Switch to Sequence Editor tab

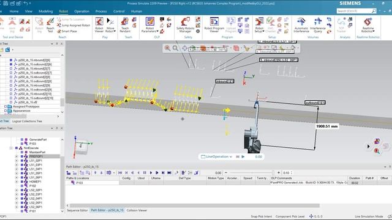(x=77, y=210)
